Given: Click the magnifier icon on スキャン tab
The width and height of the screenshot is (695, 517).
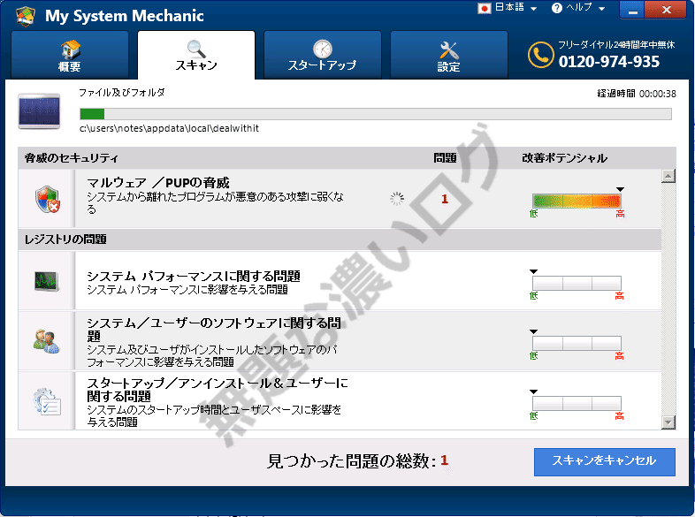Looking at the screenshot, I should (196, 49).
